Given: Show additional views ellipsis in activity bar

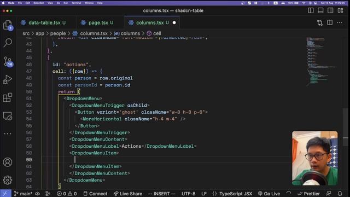Looking at the screenshot, I should pos(8,134).
